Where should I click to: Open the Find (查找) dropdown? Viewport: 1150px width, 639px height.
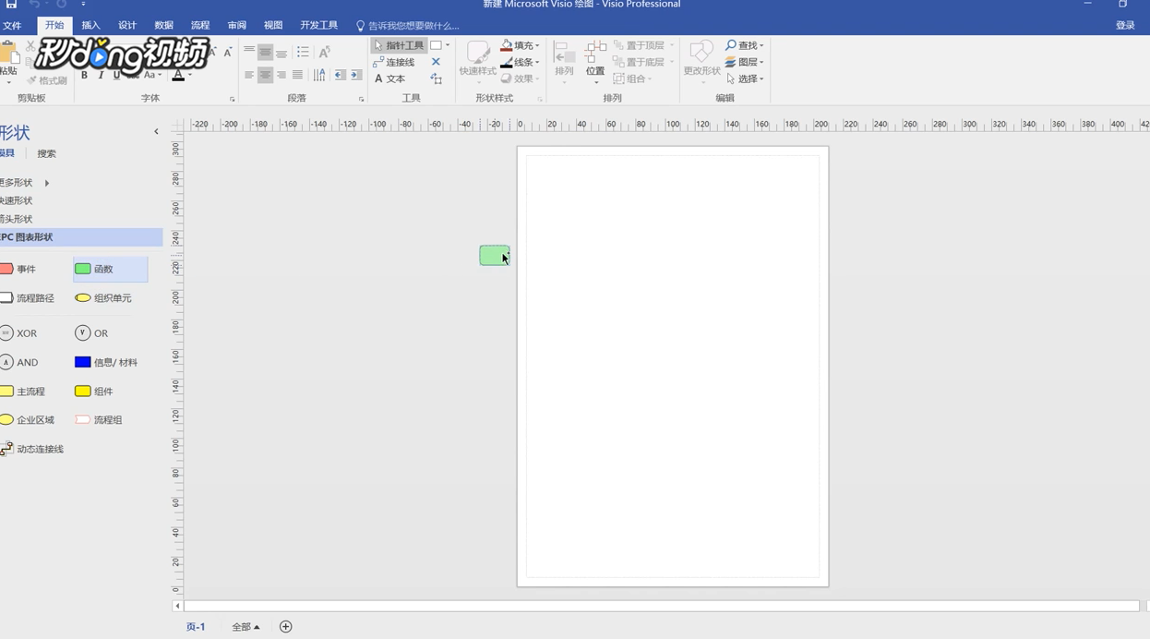tap(745, 45)
